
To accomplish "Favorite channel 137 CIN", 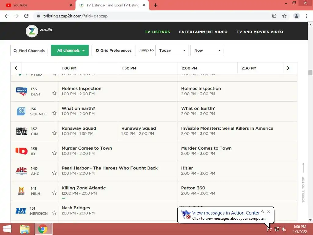I will pos(54,133).
